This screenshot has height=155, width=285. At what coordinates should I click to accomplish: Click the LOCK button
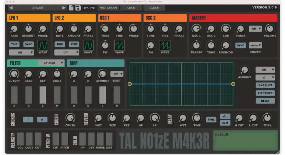coord(131,8)
